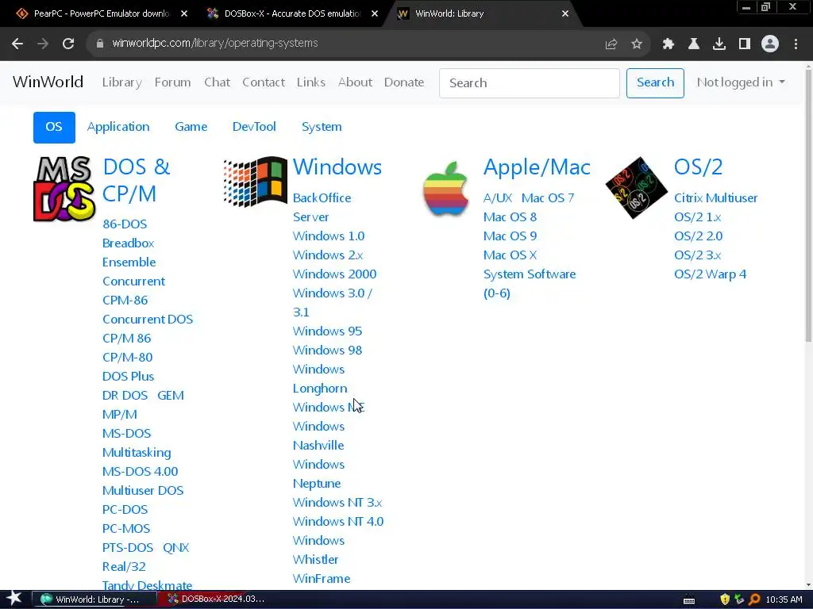Open the Links nav item
Viewport: 813px width, 609px height.
click(x=311, y=82)
